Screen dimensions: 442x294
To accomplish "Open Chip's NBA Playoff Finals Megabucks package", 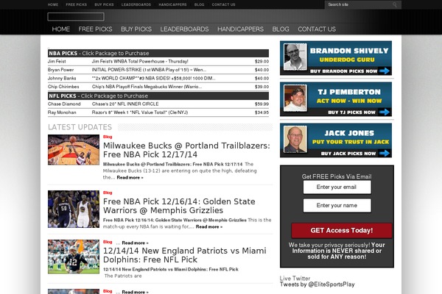I will [x=147, y=87].
